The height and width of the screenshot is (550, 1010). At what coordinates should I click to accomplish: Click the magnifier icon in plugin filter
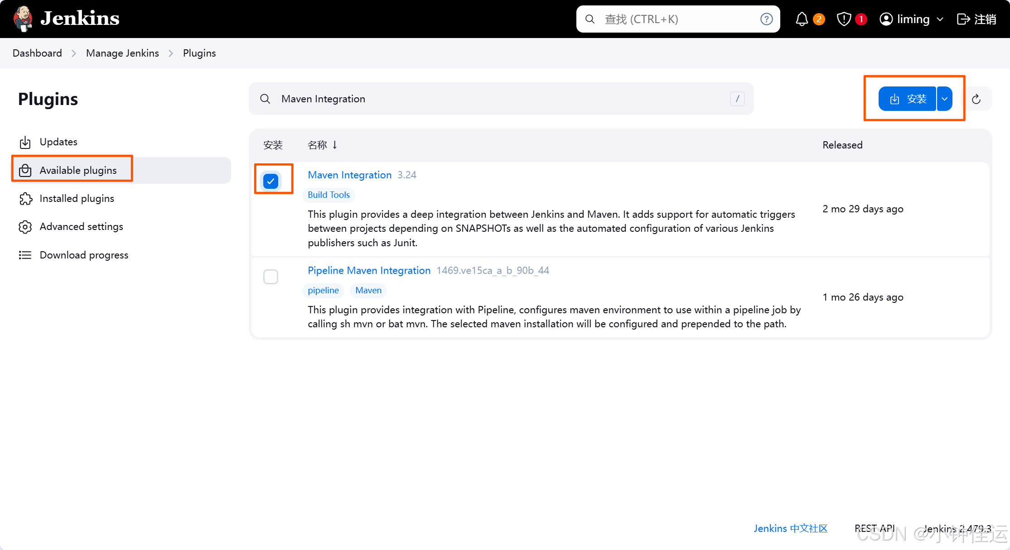click(265, 99)
